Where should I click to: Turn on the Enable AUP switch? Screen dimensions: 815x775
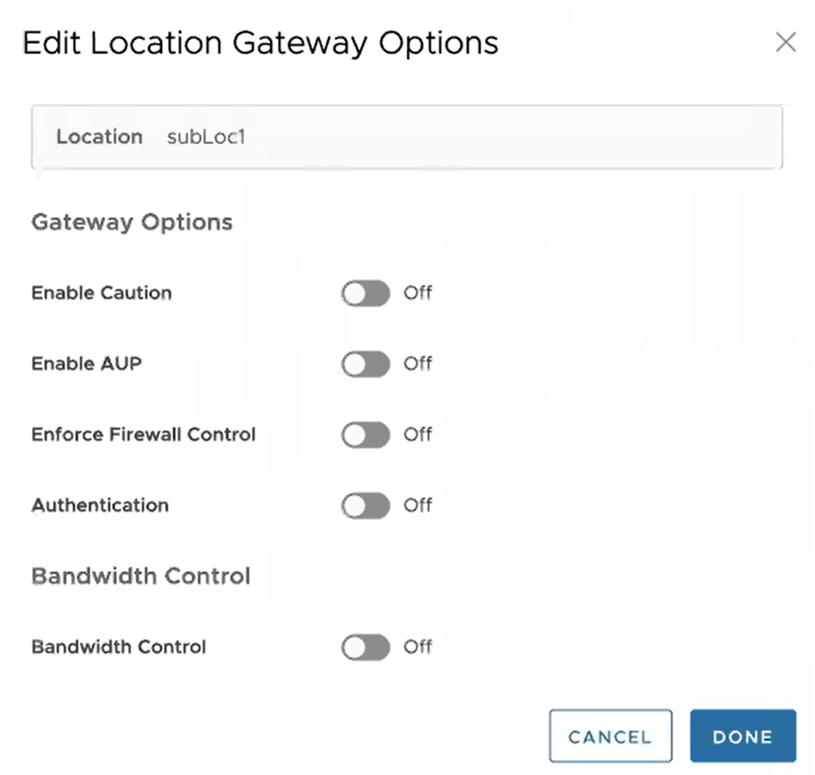pos(365,364)
